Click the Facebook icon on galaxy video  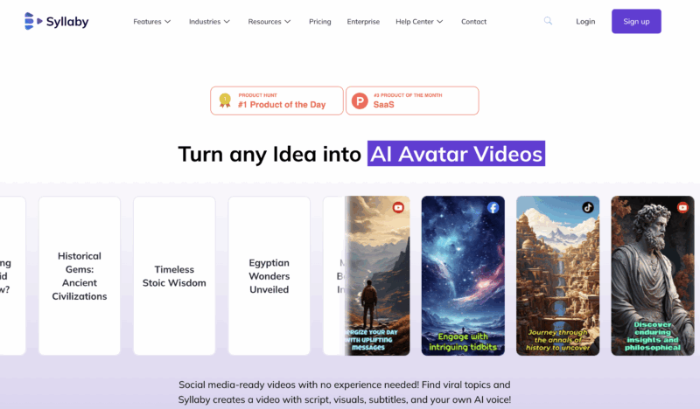(493, 207)
